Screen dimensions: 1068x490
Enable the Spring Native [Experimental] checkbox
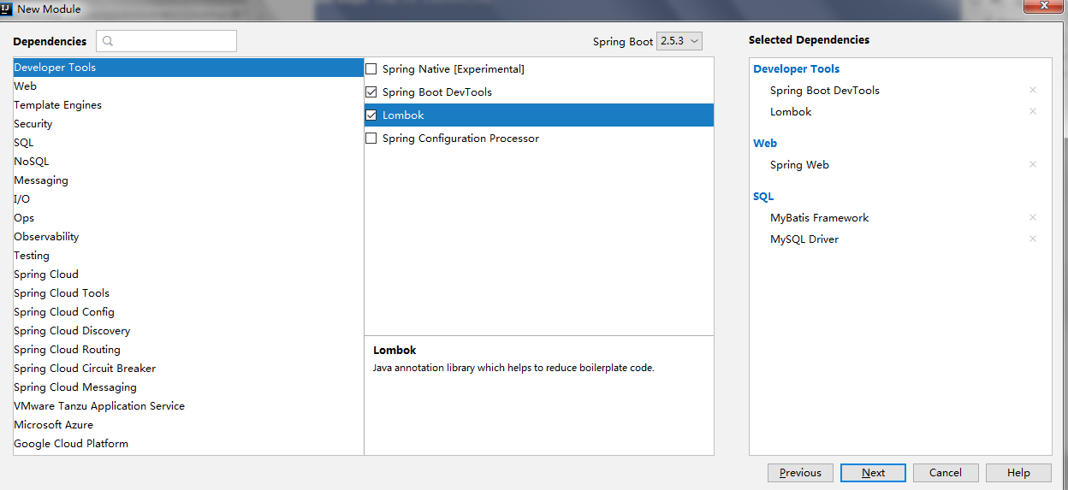click(x=371, y=68)
